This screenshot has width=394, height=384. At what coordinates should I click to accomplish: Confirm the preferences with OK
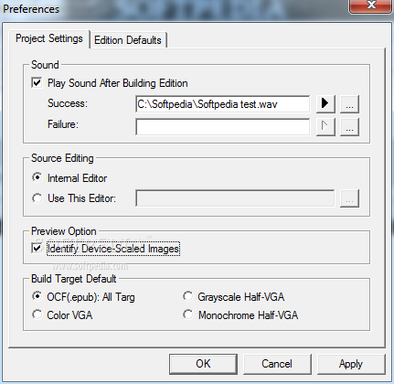(x=203, y=364)
